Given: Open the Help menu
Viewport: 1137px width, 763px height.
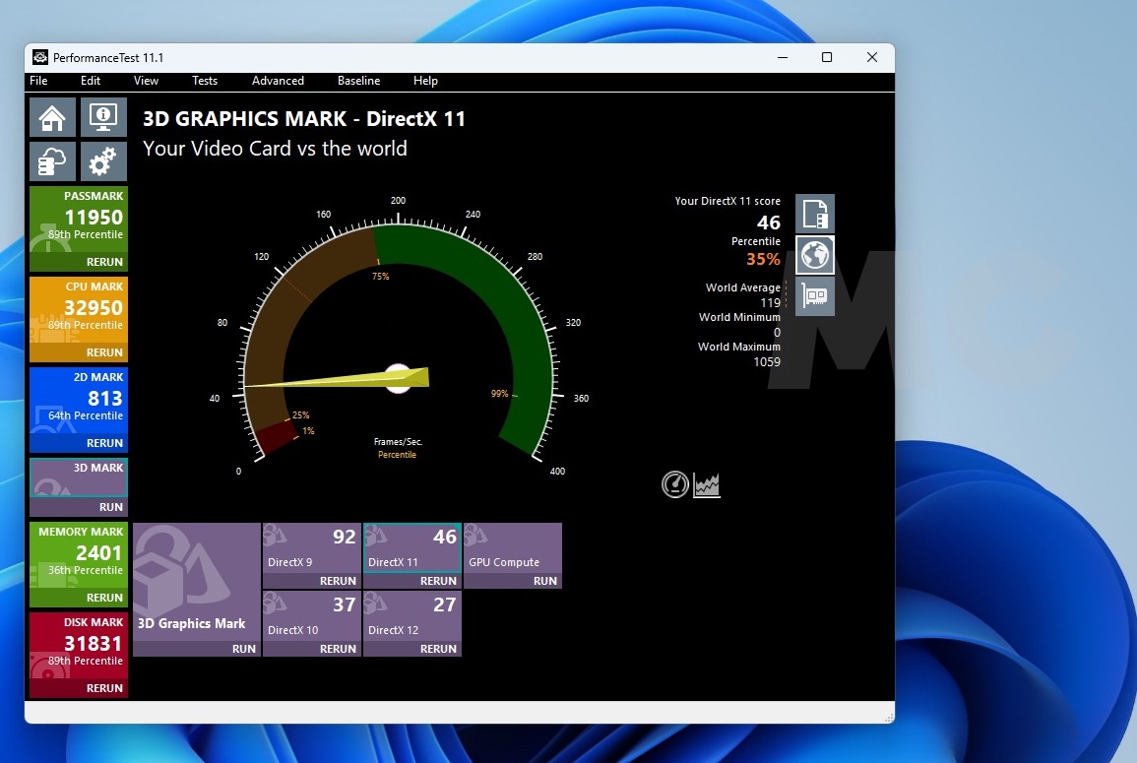Looking at the screenshot, I should (425, 81).
